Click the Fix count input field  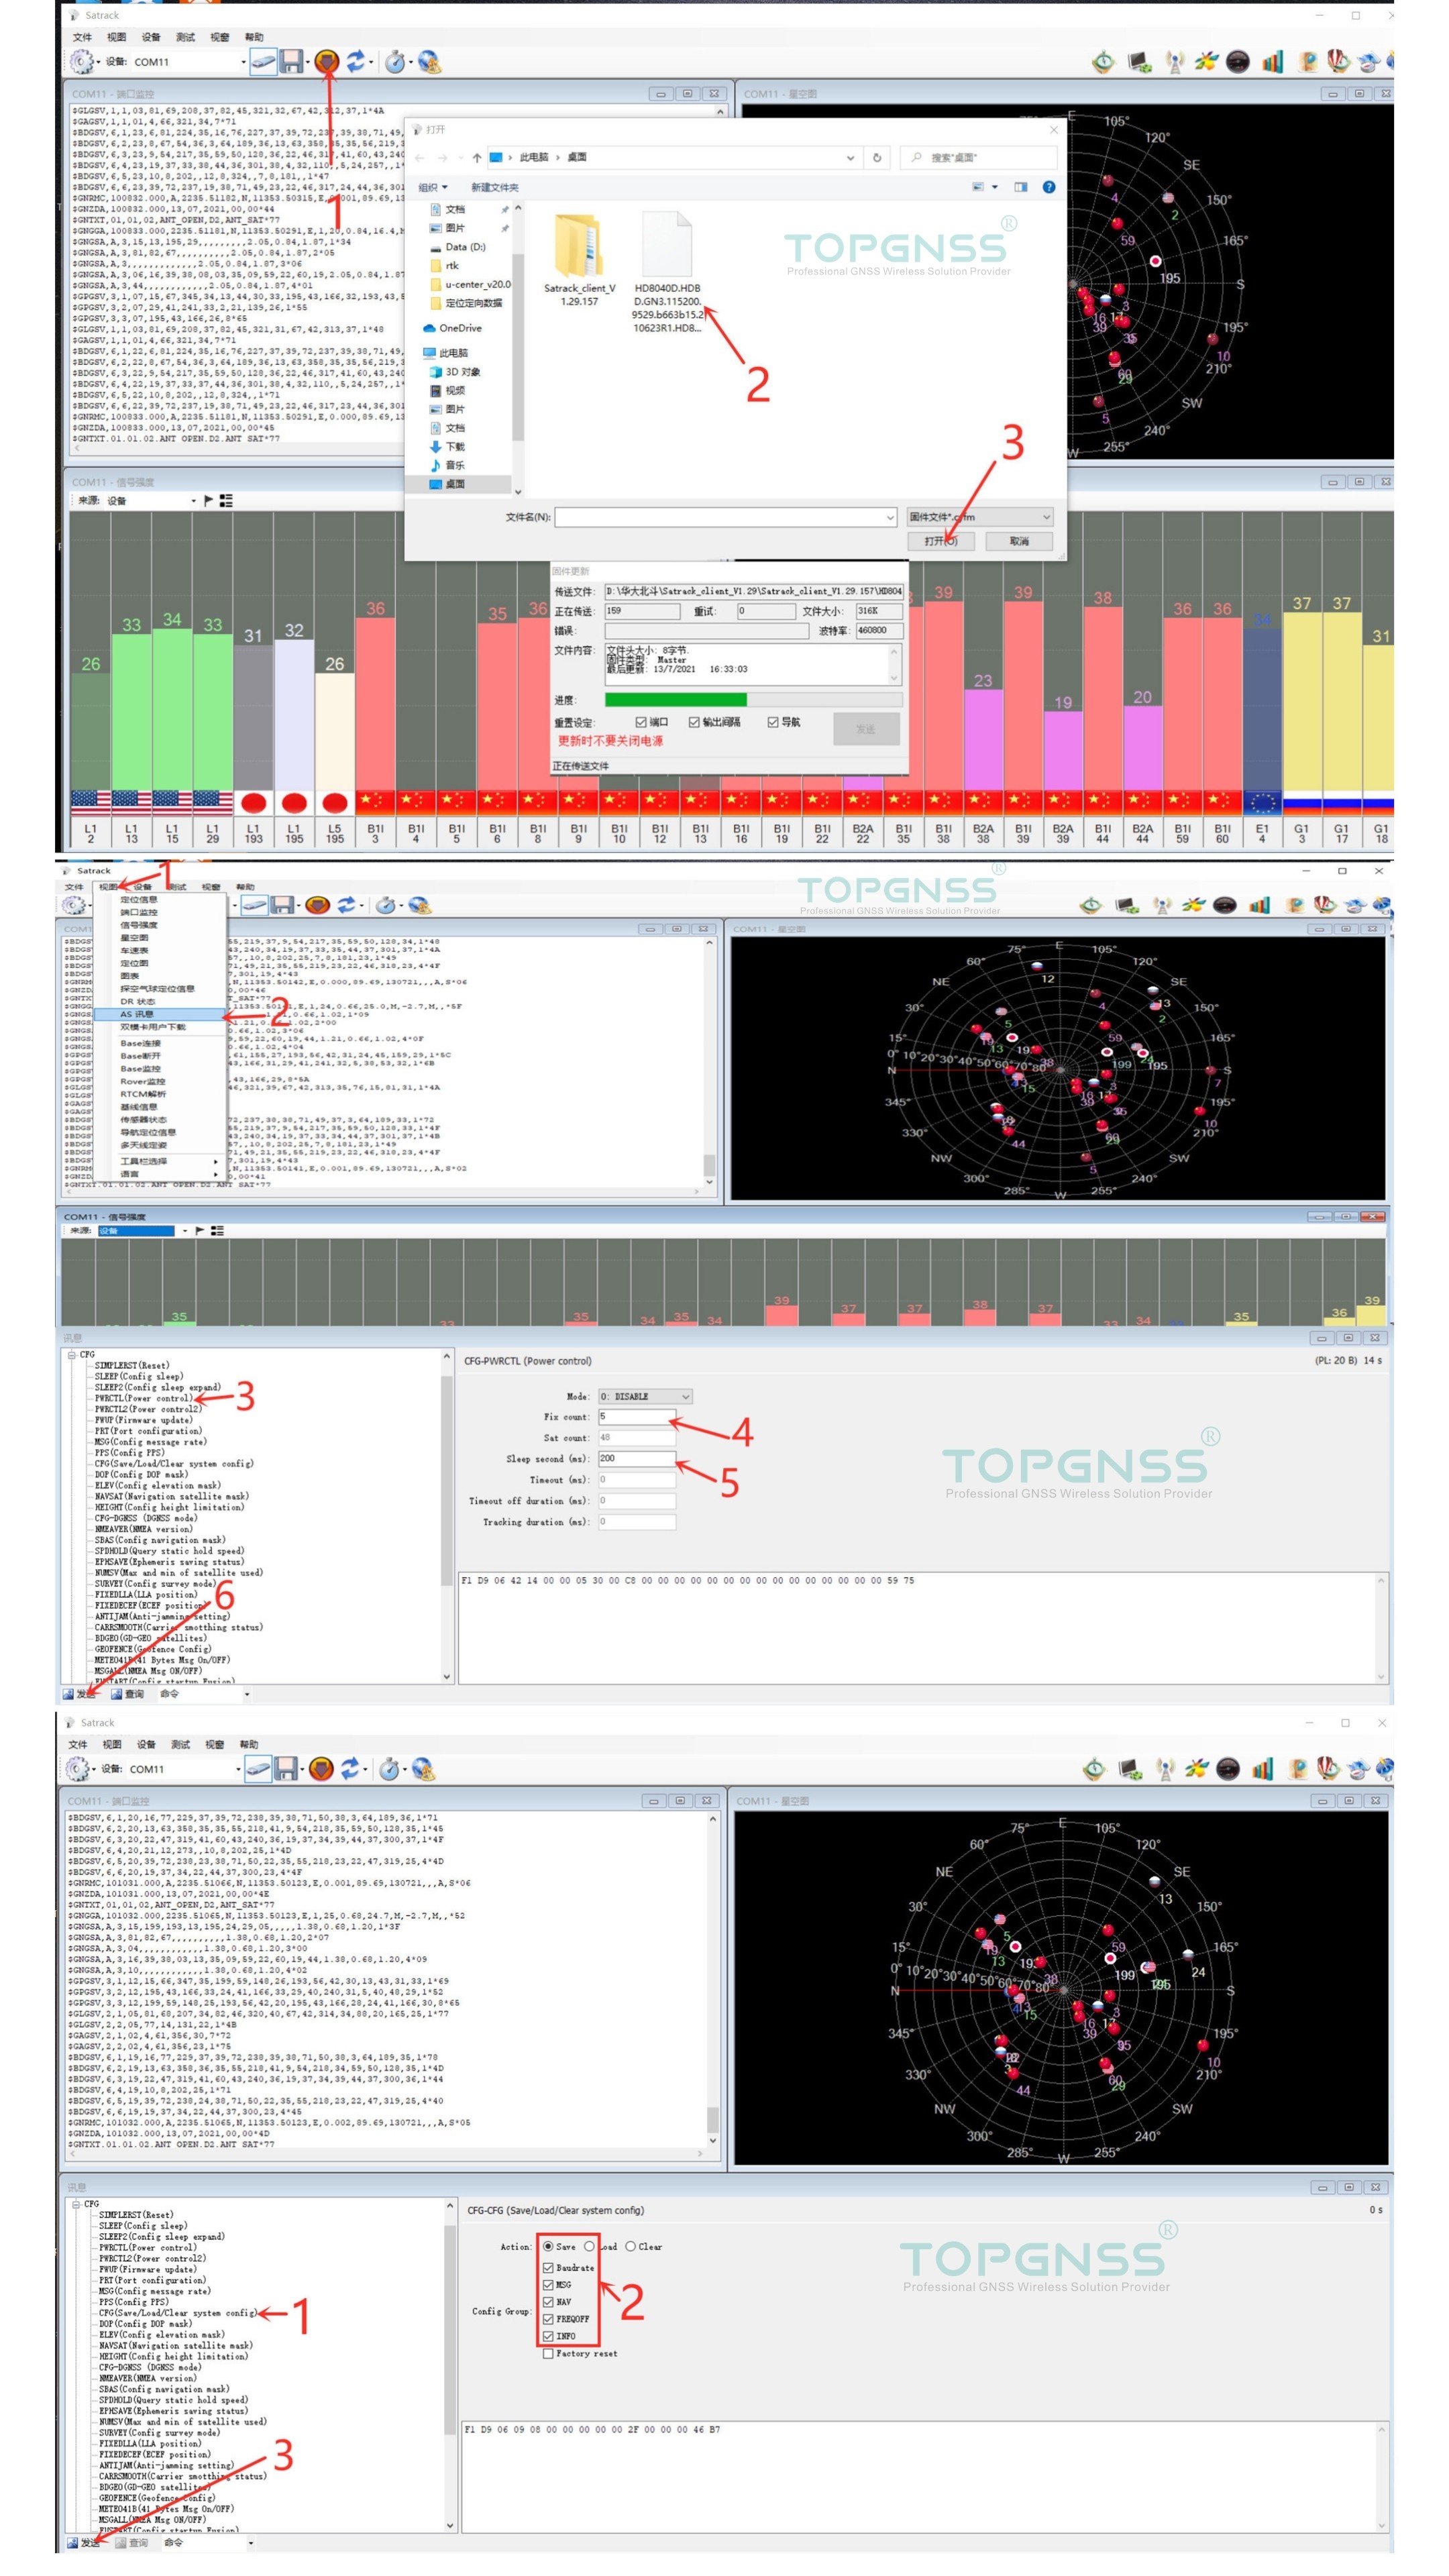[x=636, y=1416]
